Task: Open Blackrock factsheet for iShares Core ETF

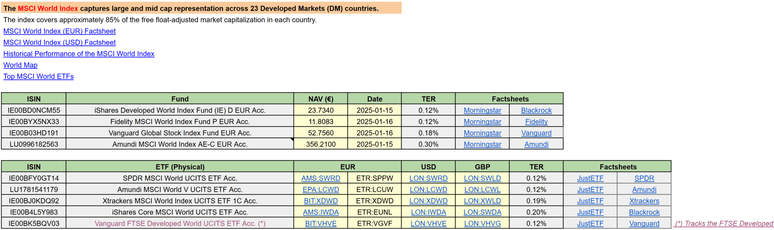Action: pos(644,212)
